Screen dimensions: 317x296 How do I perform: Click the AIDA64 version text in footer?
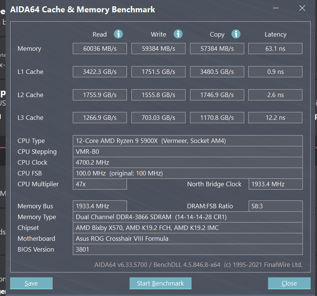[x=198, y=265]
